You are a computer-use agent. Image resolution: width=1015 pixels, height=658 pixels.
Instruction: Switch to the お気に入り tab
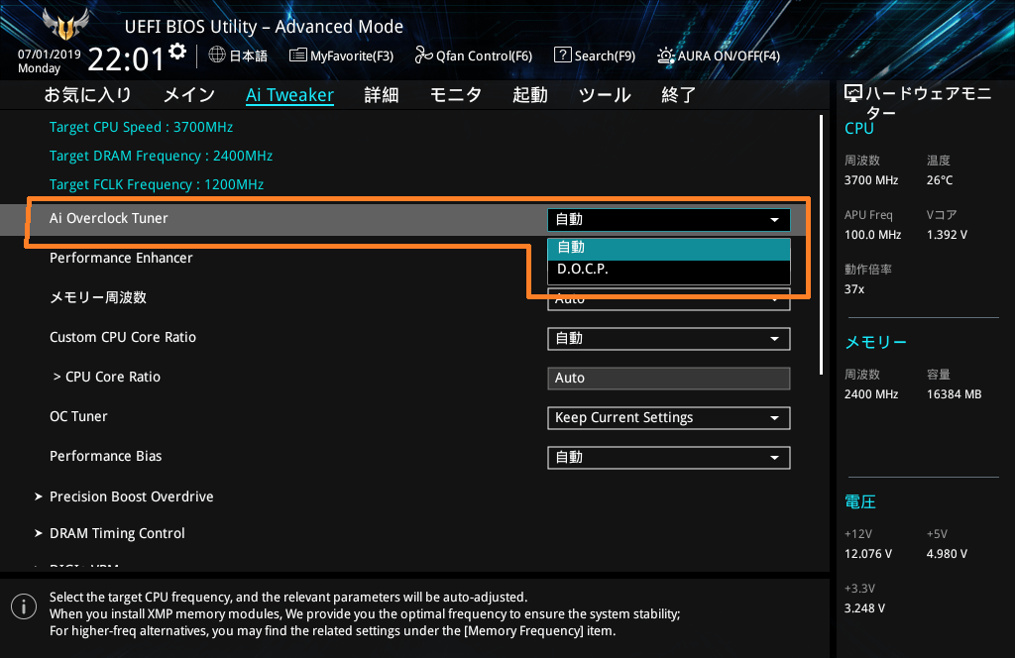(x=87, y=95)
